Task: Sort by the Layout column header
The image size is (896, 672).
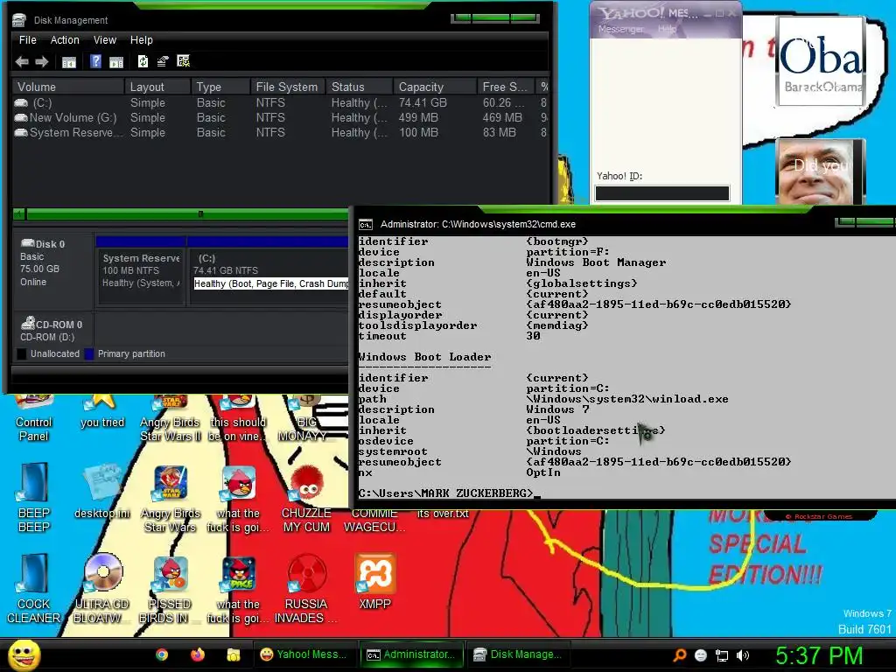Action: (x=157, y=87)
